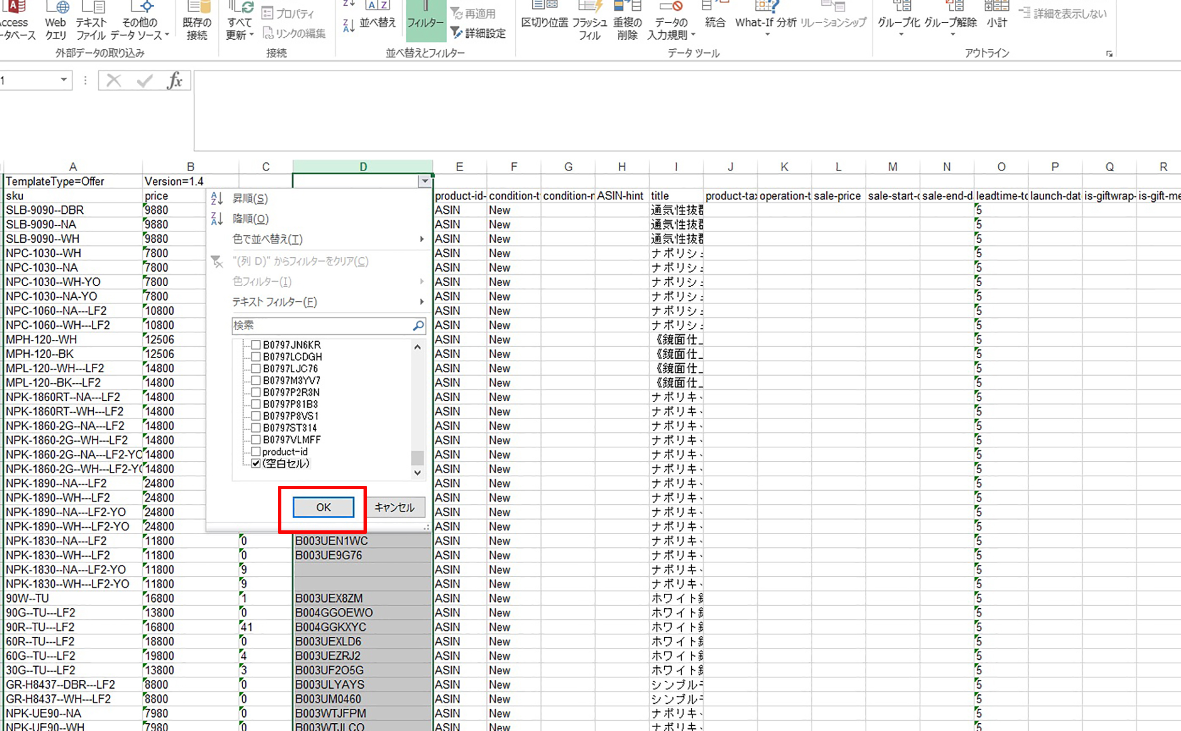The width and height of the screenshot is (1181, 731).
Task: Click OK in the filter dropdown
Action: (x=323, y=507)
